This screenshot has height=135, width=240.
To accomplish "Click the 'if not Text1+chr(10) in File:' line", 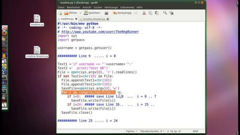I will tap(85, 76).
